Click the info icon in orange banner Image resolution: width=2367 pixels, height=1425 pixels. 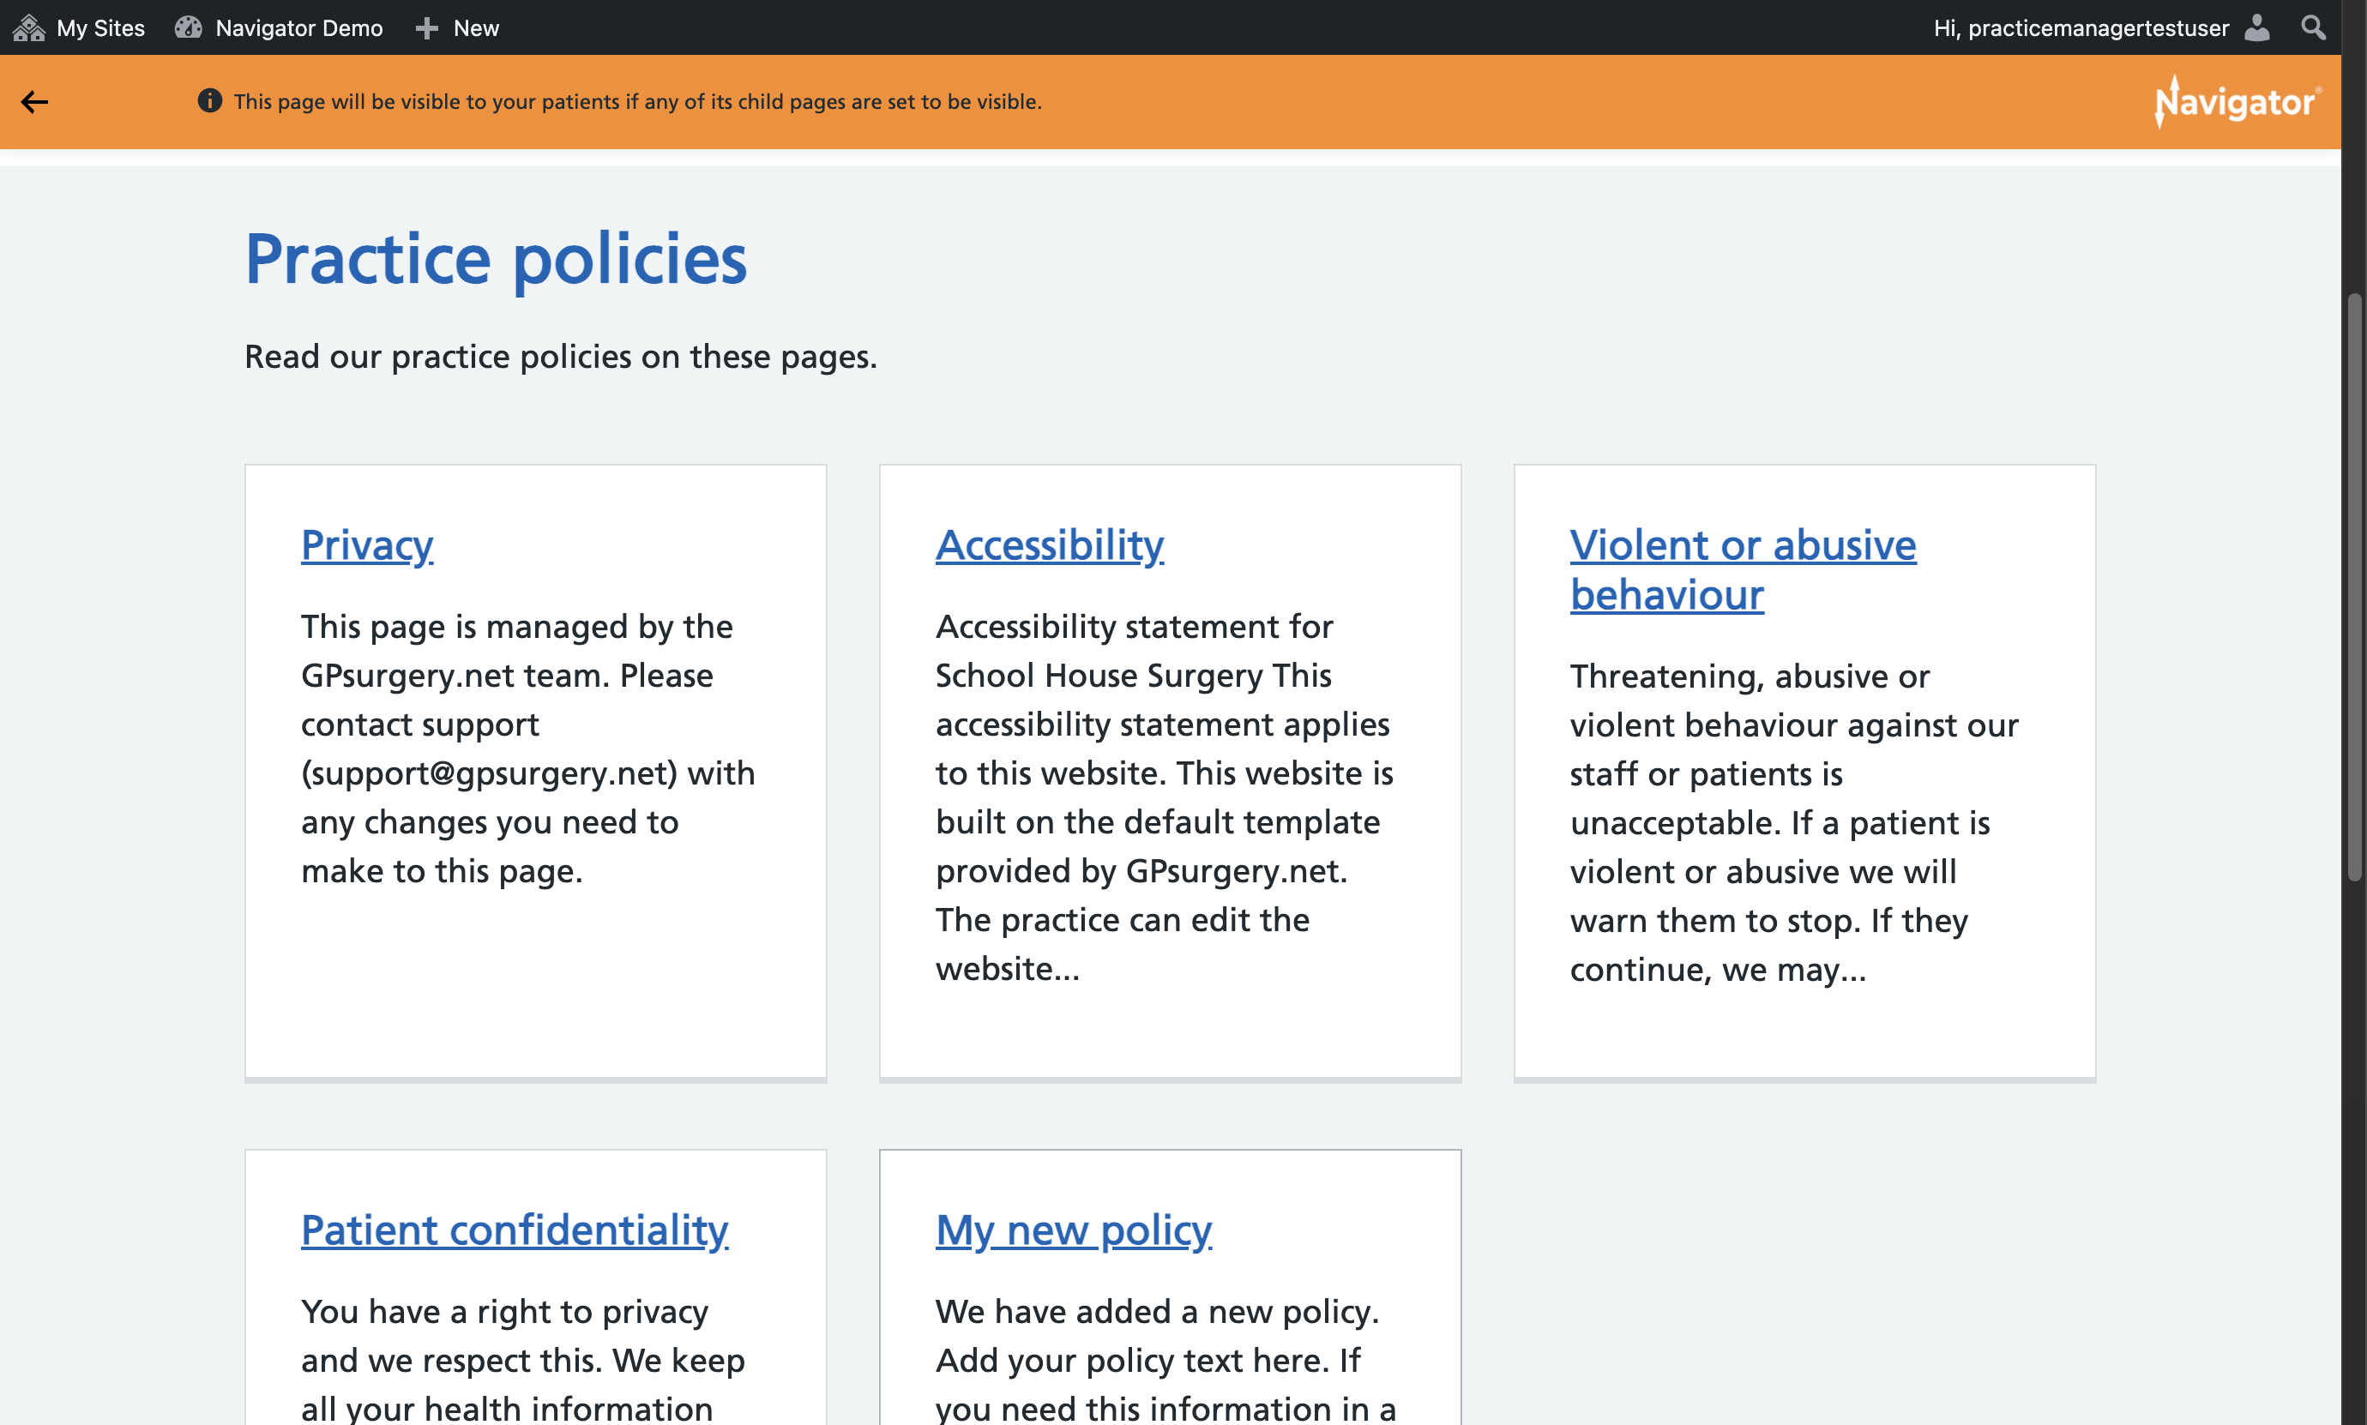pos(209,101)
